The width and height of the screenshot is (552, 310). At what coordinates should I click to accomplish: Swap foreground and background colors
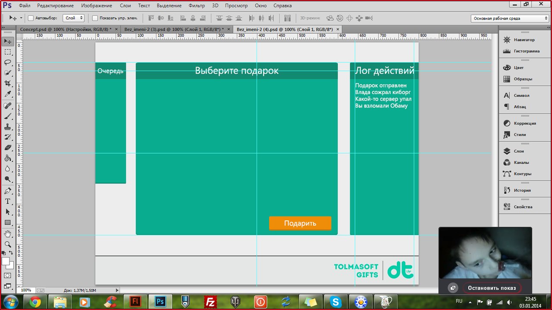point(11,253)
